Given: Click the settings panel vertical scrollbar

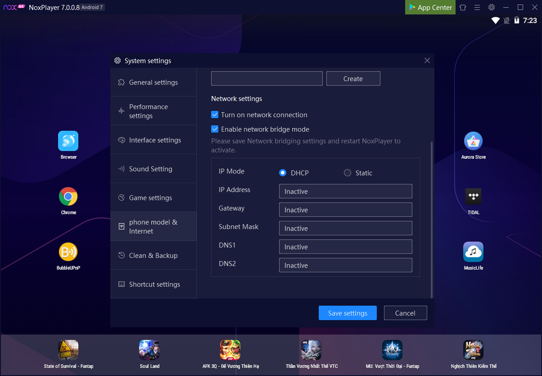Looking at the screenshot, I should pyautogui.click(x=432, y=220).
